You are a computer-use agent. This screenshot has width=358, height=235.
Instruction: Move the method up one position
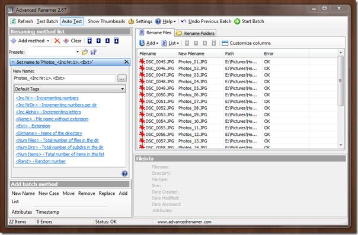[x=98, y=41]
